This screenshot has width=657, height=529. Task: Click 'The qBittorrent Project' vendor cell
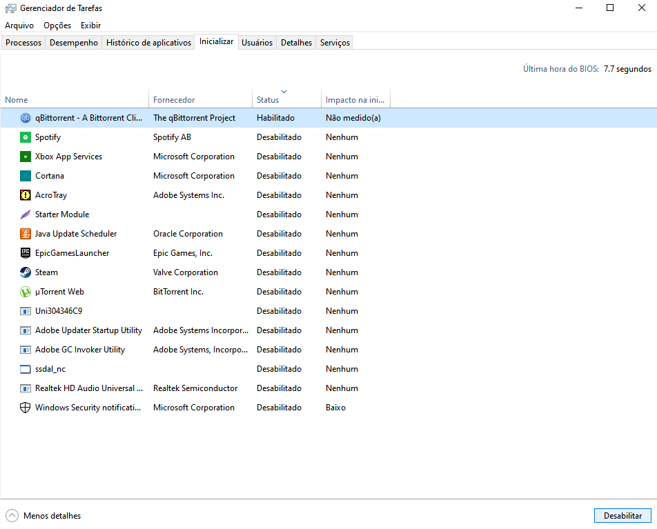tap(195, 118)
